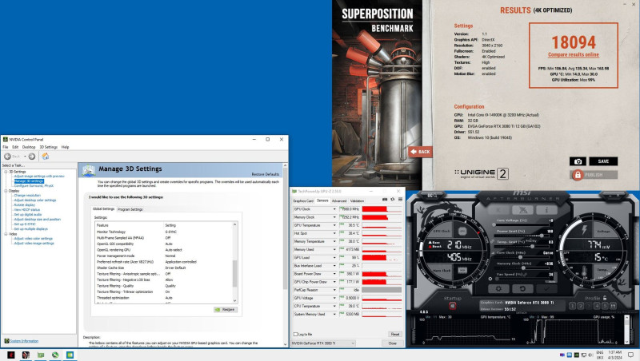Open Memory Clock sensor dropdown in GPU-Z
Screen dimensions: 640x361
click(334, 217)
